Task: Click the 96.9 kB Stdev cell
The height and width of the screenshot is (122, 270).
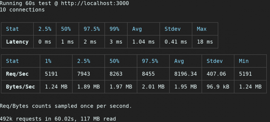Action: [218, 86]
